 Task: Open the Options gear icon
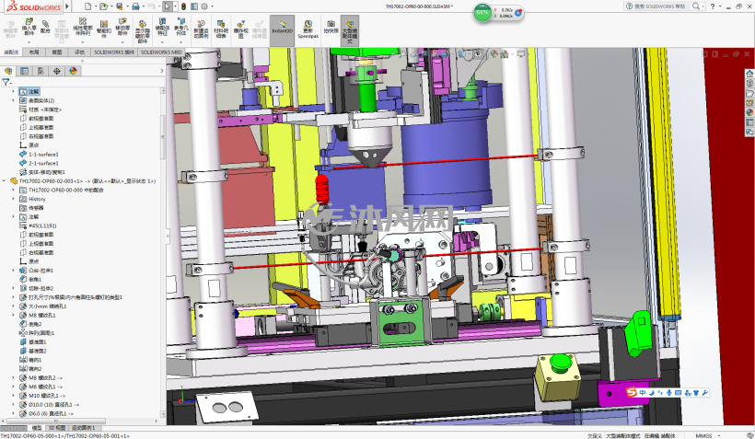204,6
